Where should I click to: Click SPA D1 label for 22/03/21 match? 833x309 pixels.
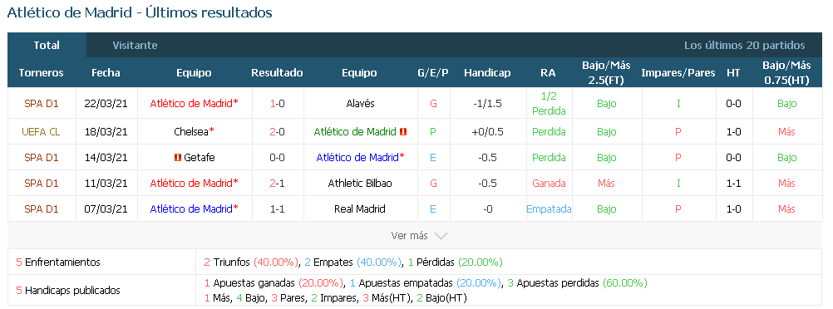point(41,104)
